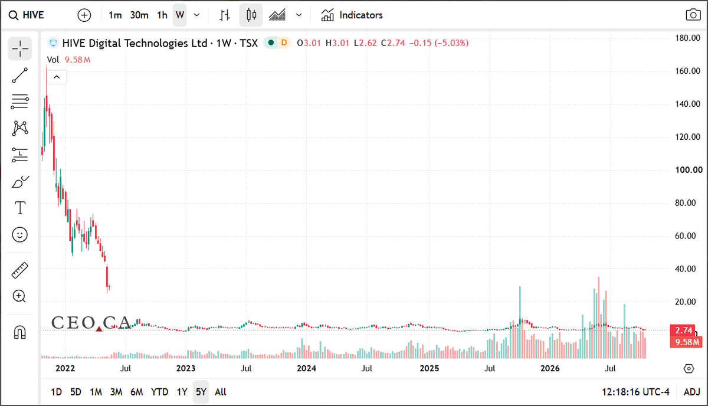Image resolution: width=708 pixels, height=406 pixels.
Task: Select the trend line drawing tool
Action: pyautogui.click(x=20, y=75)
